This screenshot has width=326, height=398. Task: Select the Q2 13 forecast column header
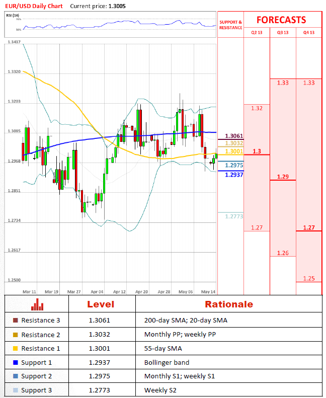257,33
